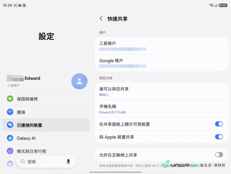
Task: Turn off the 與 Apple 裝置共享 switch
Action: click(219, 137)
